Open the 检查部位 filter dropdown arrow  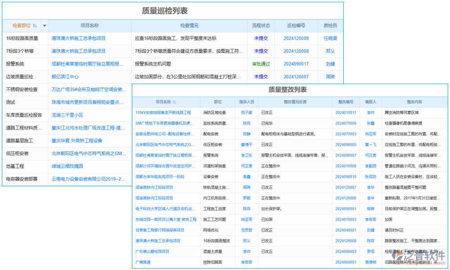(x=44, y=26)
